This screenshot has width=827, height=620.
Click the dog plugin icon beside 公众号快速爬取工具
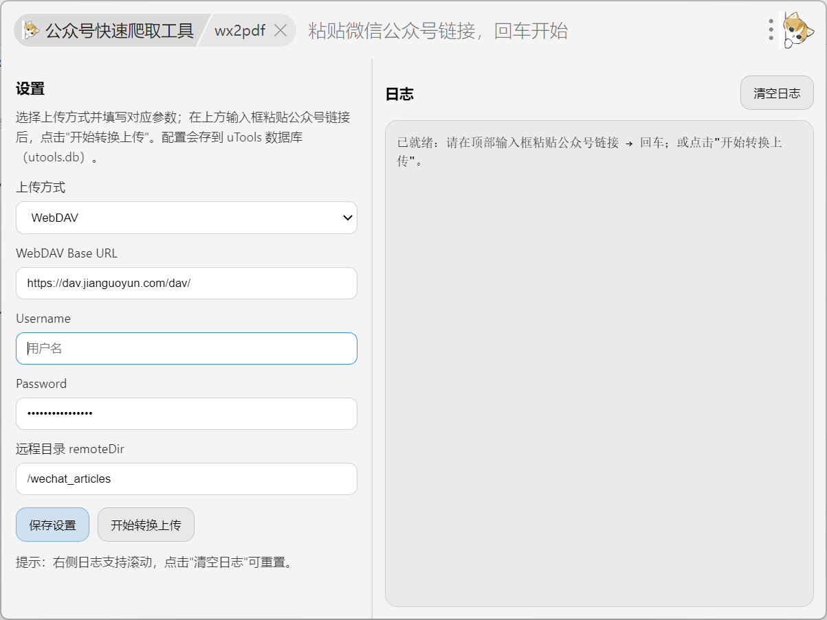coord(31,30)
